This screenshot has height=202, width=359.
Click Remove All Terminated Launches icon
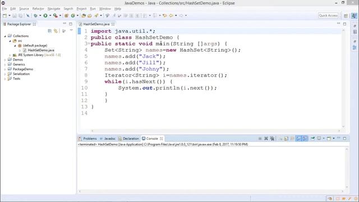[272, 139]
